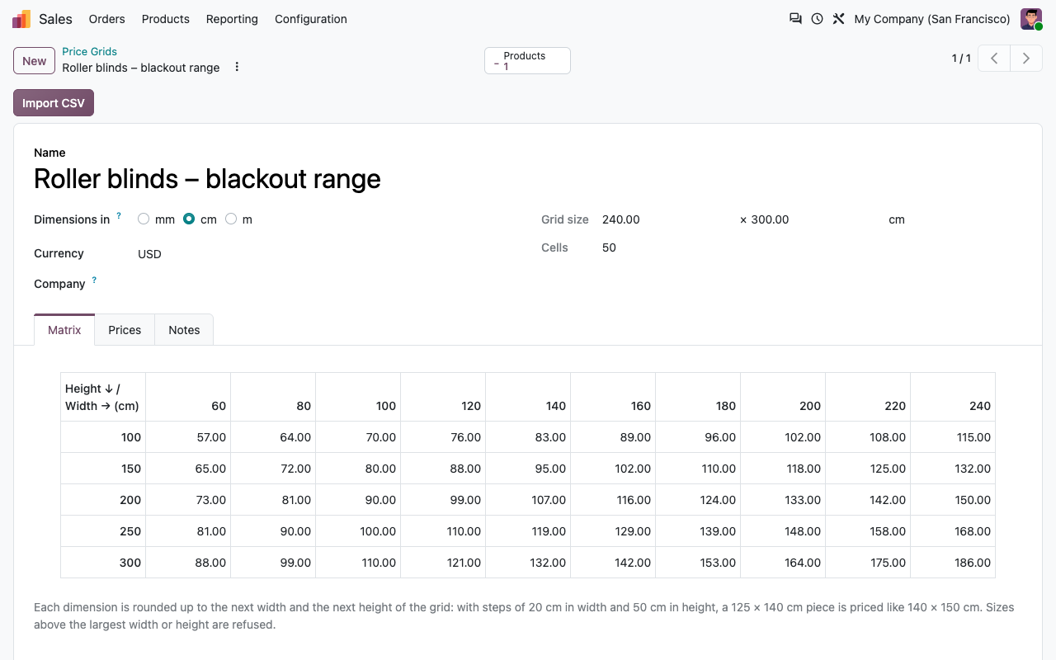Click the grid size width 240.00
The image size is (1056, 660).
(x=621, y=219)
